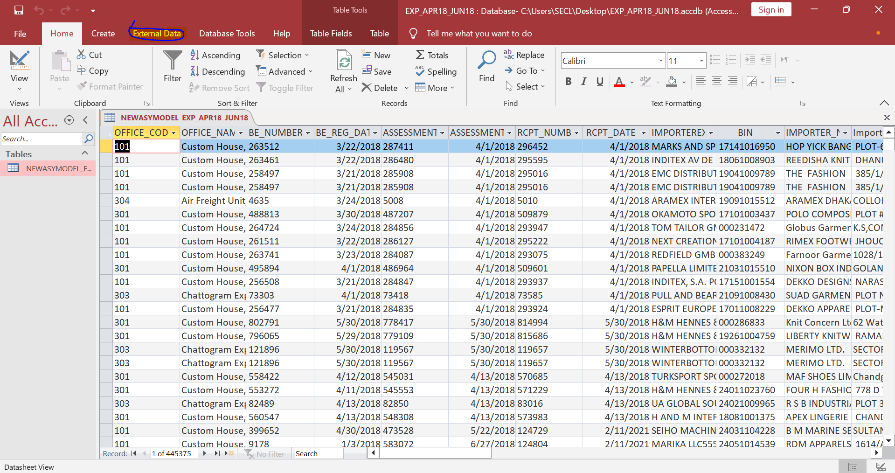The width and height of the screenshot is (895, 473).
Task: Open the View button dropdown
Action: tap(19, 89)
